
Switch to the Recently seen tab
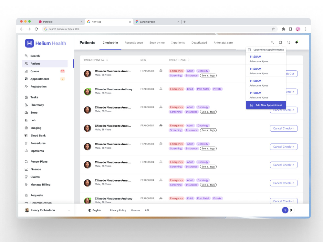134,43
